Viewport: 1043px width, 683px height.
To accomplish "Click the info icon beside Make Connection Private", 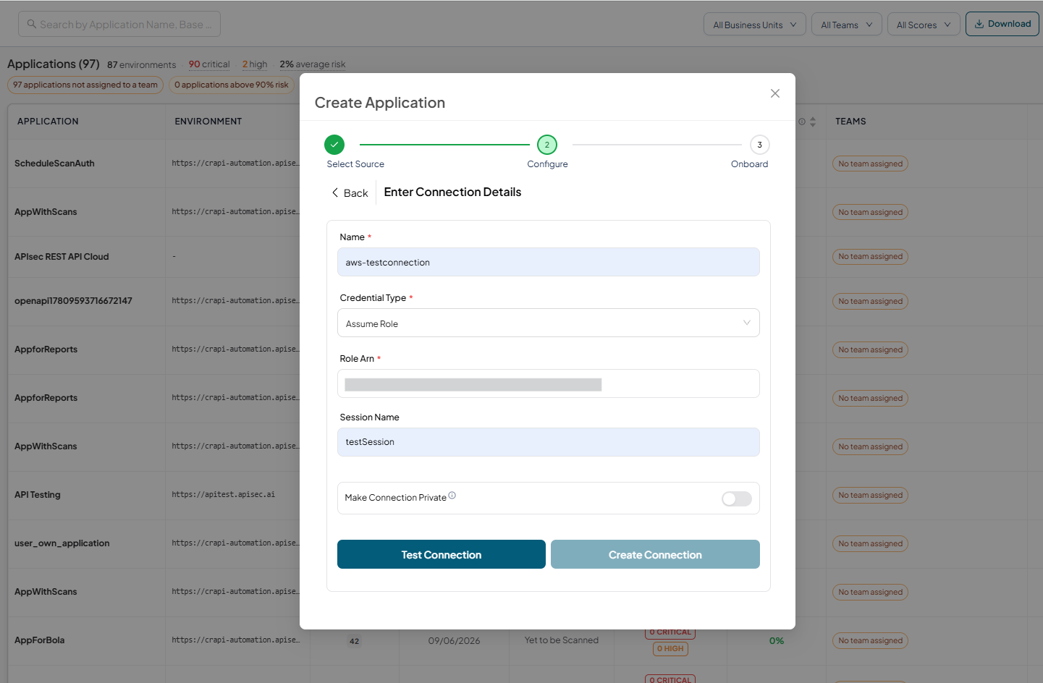I will point(452,496).
